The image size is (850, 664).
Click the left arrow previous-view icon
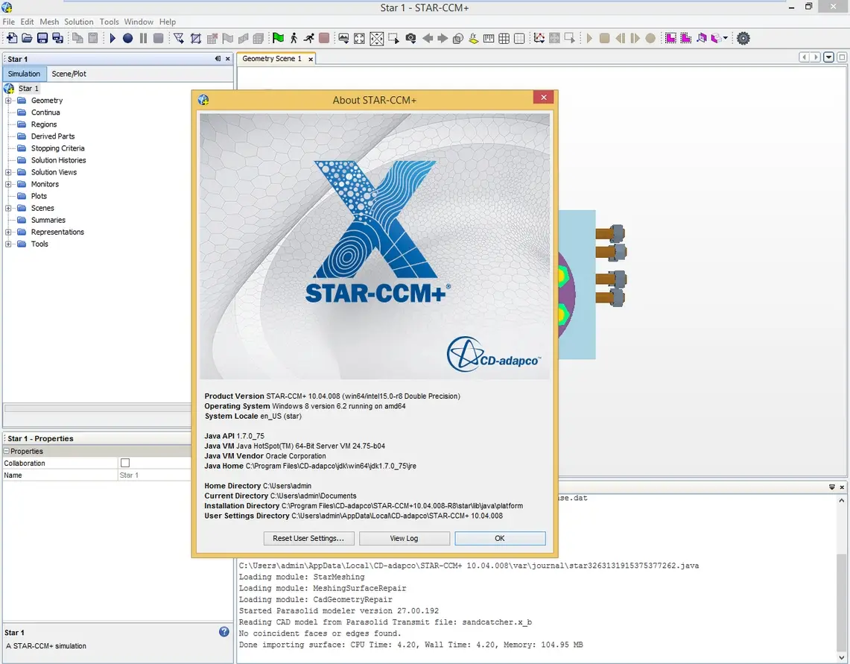pos(428,38)
